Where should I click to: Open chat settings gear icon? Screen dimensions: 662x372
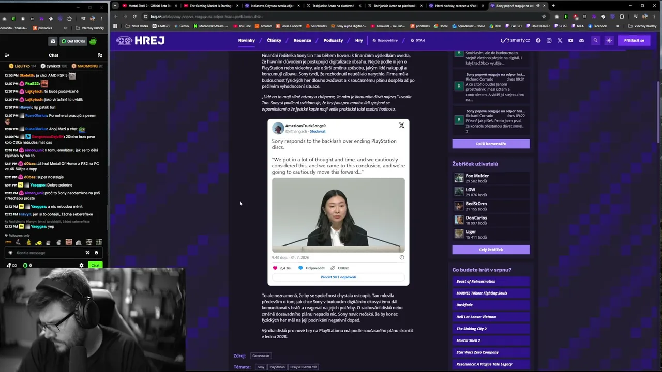[81, 265]
